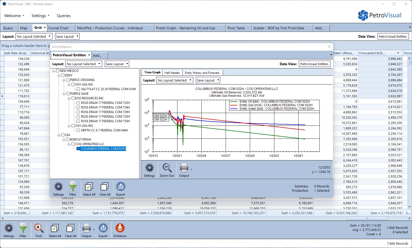Open the main Layout dropdown under the tabs
412x248 pixels.
tap(34, 36)
